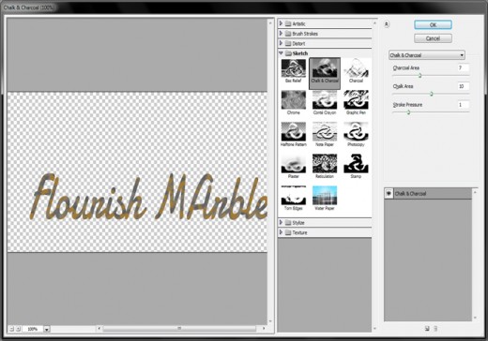Click the delete effect layer trash icon
Screen dimensions: 488x341
[x=435, y=328]
